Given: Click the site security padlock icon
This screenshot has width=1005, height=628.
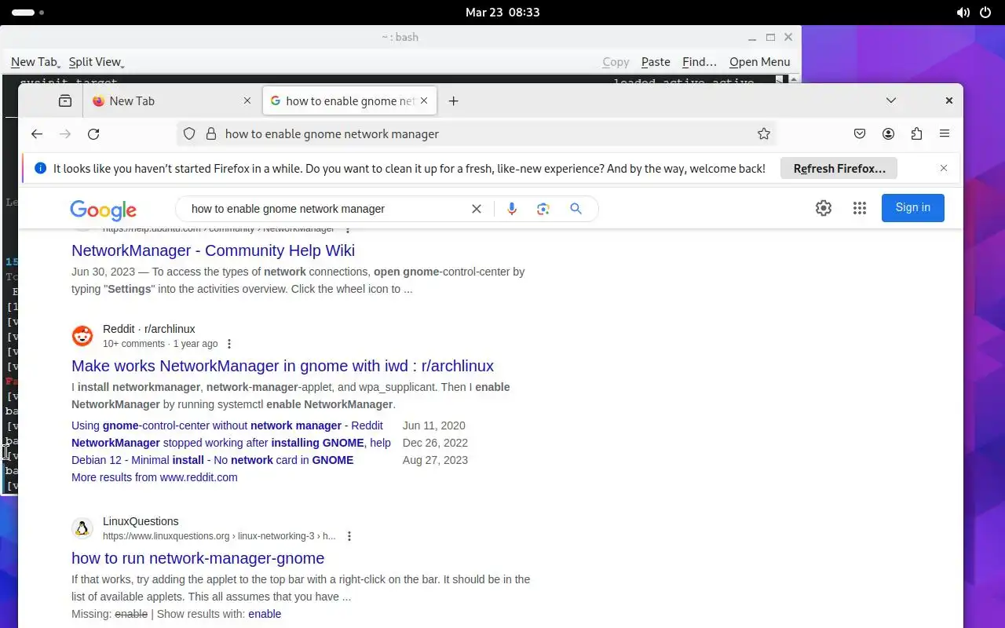Looking at the screenshot, I should [x=210, y=134].
